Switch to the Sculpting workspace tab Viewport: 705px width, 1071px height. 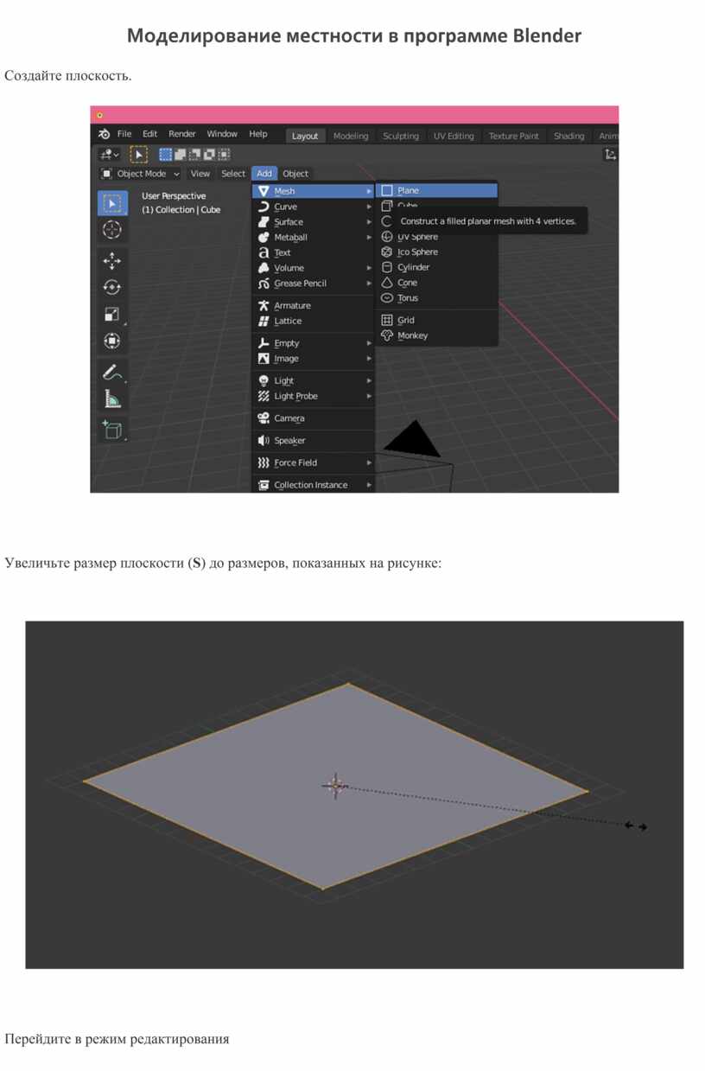click(x=401, y=136)
